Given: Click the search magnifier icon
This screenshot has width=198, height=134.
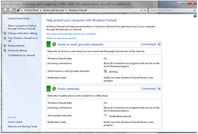Looking at the screenshot, I should point(194,10).
